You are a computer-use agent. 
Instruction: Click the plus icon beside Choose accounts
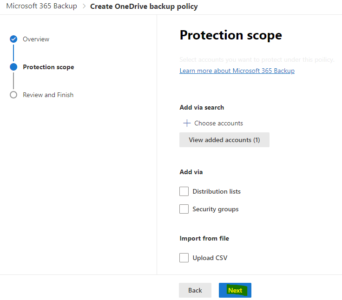[x=187, y=123]
